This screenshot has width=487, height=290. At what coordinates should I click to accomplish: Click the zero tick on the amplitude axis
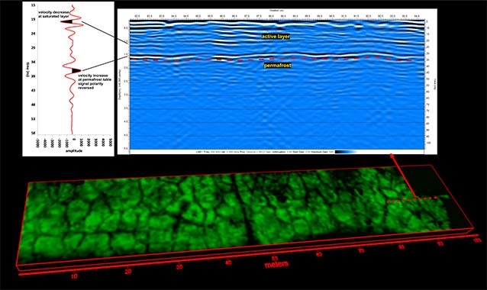click(x=74, y=140)
